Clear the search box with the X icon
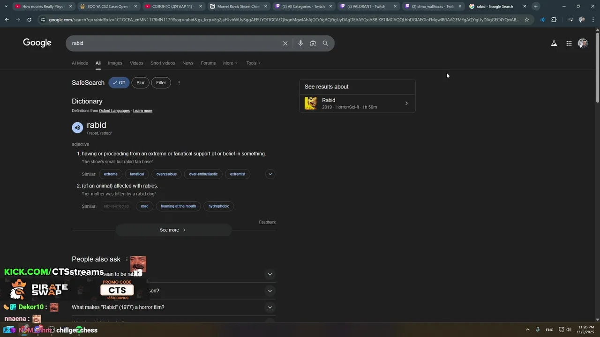This screenshot has width=600, height=337. [x=285, y=43]
